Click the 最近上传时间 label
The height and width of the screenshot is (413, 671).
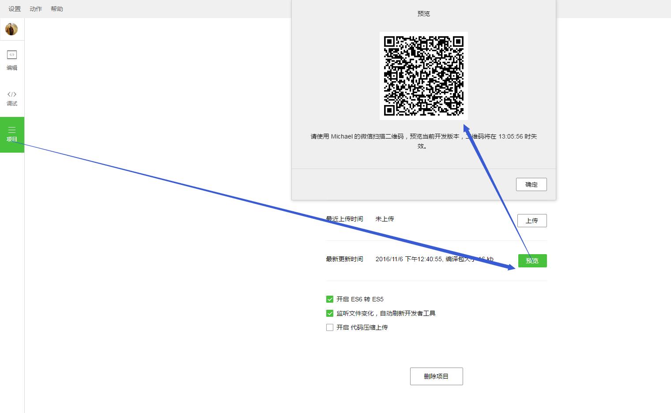coord(345,219)
